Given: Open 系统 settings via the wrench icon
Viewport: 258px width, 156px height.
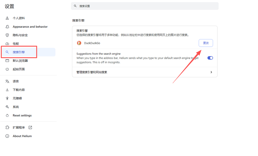Looking at the screenshot, I should click(7, 107).
